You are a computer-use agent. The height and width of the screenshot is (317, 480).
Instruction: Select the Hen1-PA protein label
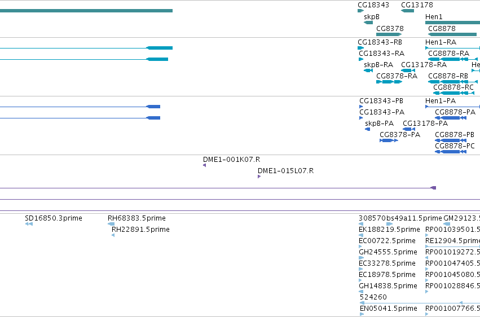(x=440, y=101)
